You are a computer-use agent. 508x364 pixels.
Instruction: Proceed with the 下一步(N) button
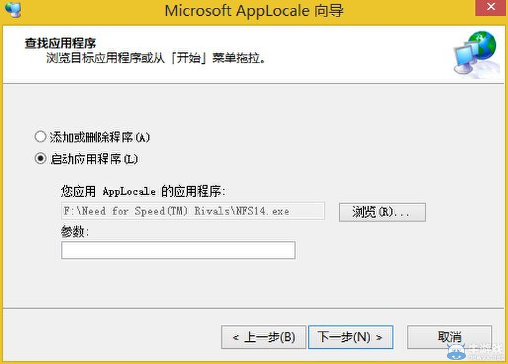click(350, 337)
